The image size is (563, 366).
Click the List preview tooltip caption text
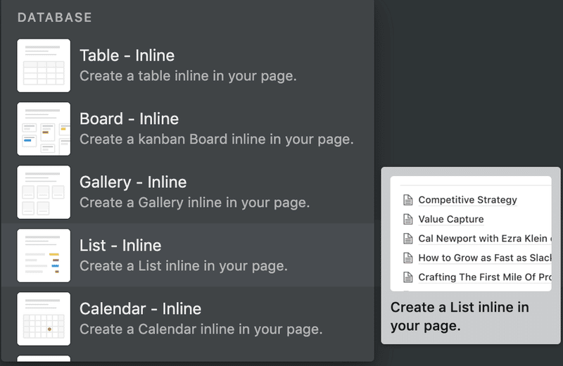[x=460, y=317]
